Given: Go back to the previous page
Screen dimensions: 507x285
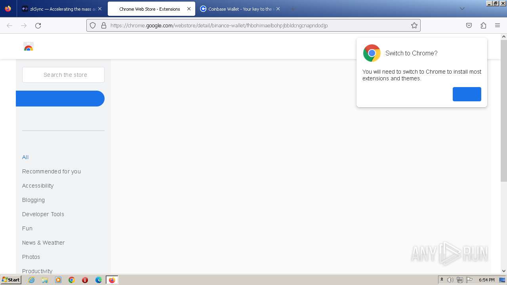Looking at the screenshot, I should point(10,25).
